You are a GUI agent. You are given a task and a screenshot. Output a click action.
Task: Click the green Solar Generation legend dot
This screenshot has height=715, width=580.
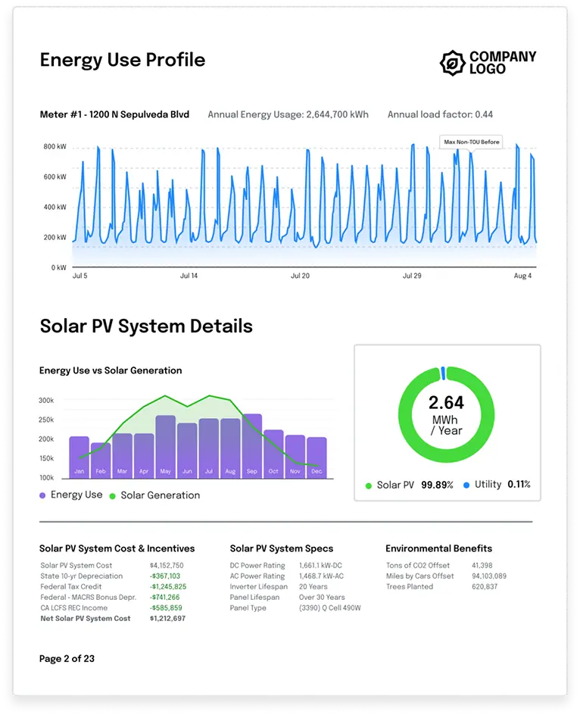tap(113, 495)
